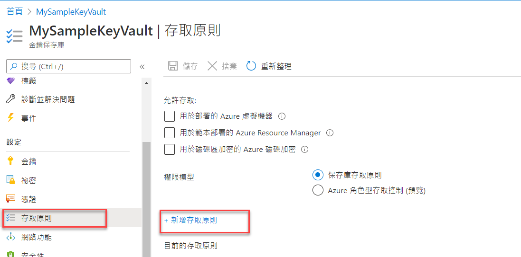Collapse the sidebar with the double chevron
The image size is (521, 257).
[x=142, y=67]
